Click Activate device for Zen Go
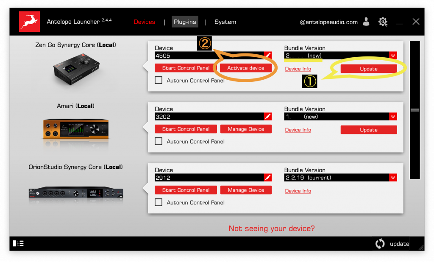 [x=246, y=68]
